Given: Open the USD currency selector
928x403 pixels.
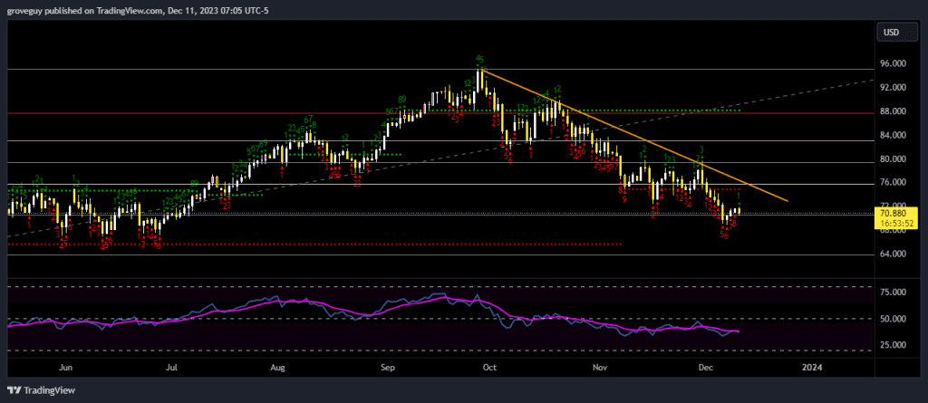Looking at the screenshot, I should click(890, 34).
